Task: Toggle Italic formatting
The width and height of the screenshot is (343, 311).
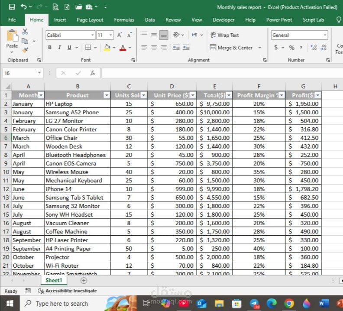Action: (x=59, y=47)
